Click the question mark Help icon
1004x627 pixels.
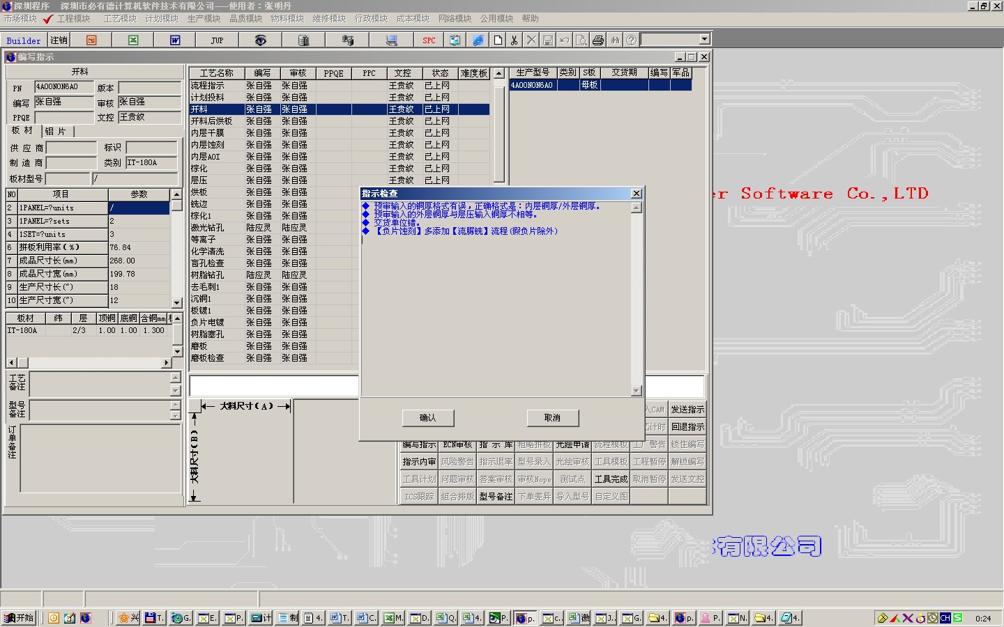pyautogui.click(x=631, y=40)
